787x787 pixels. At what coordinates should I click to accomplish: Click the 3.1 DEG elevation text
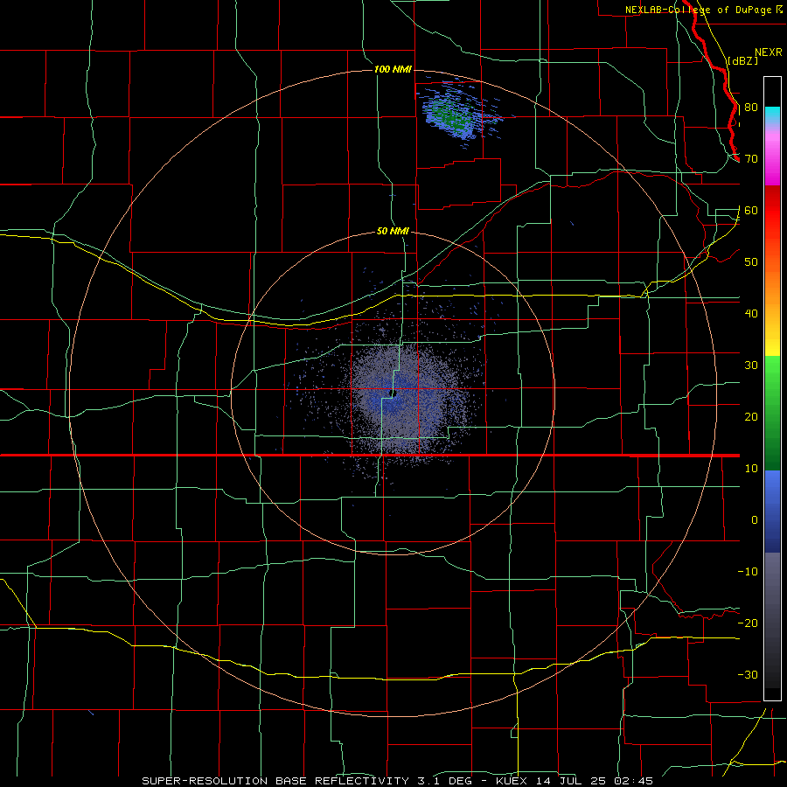[444, 781]
